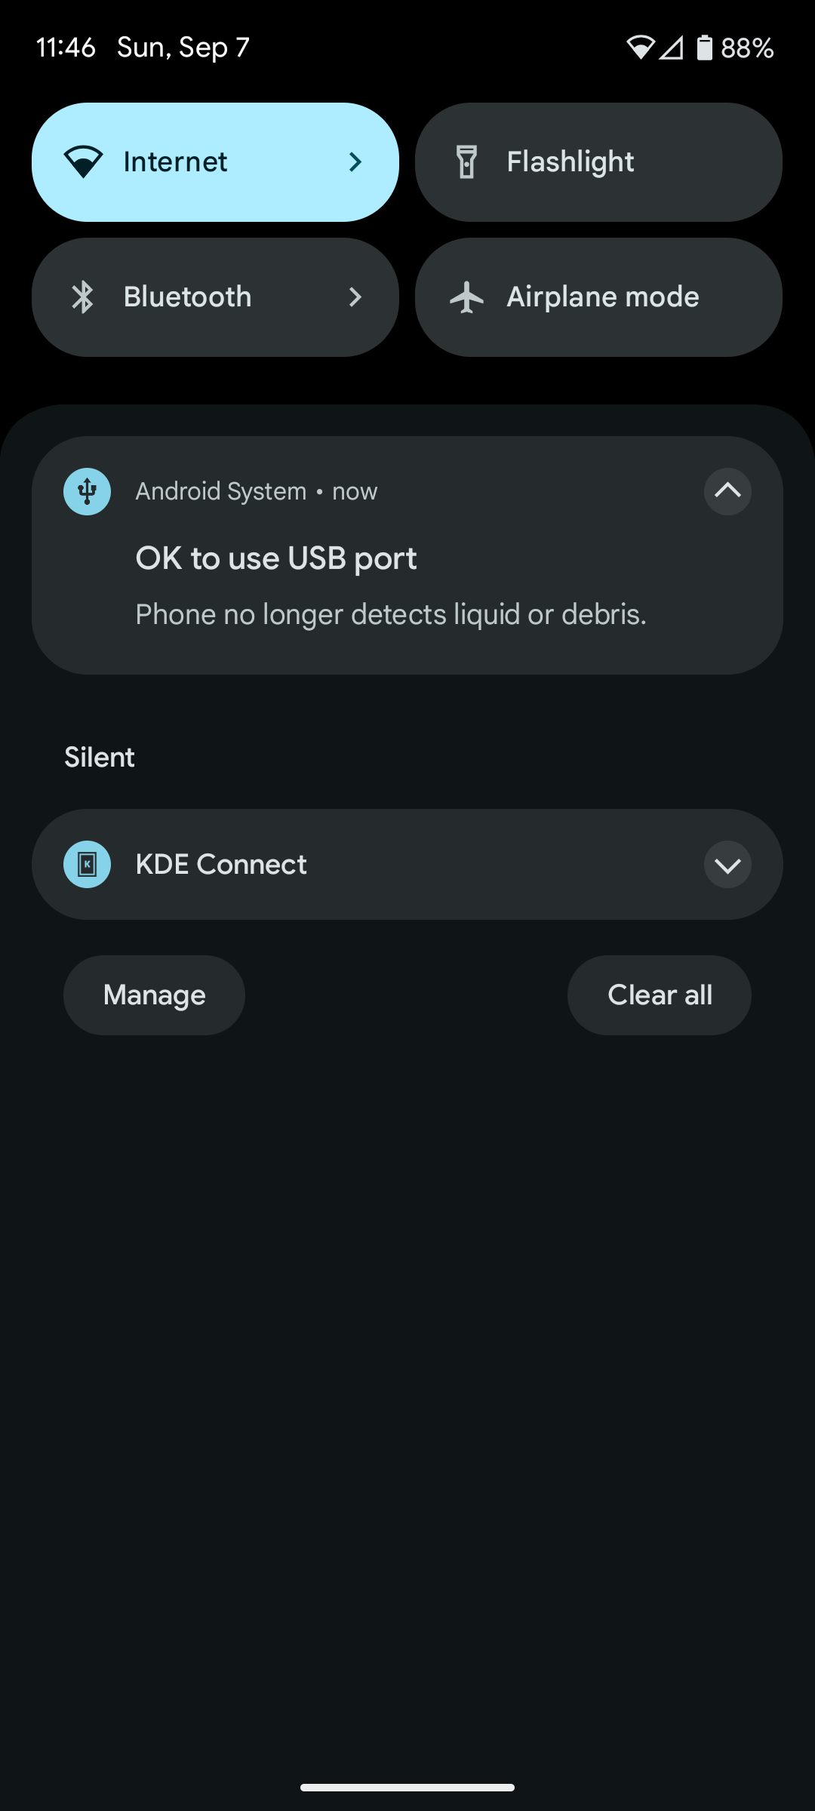Open Bluetooth details via its chevron arrow
The width and height of the screenshot is (815, 1811).
pos(355,297)
